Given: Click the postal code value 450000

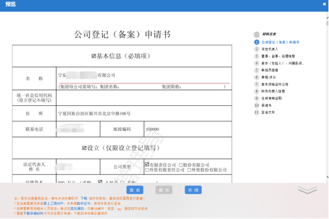Looking at the screenshot, I should click(153, 129).
